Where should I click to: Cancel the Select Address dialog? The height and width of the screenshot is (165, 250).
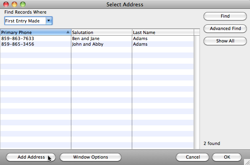tap(193, 157)
